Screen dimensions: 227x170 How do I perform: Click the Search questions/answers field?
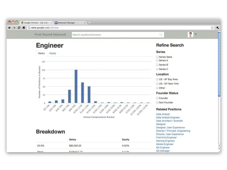pyautogui.click(x=115, y=35)
